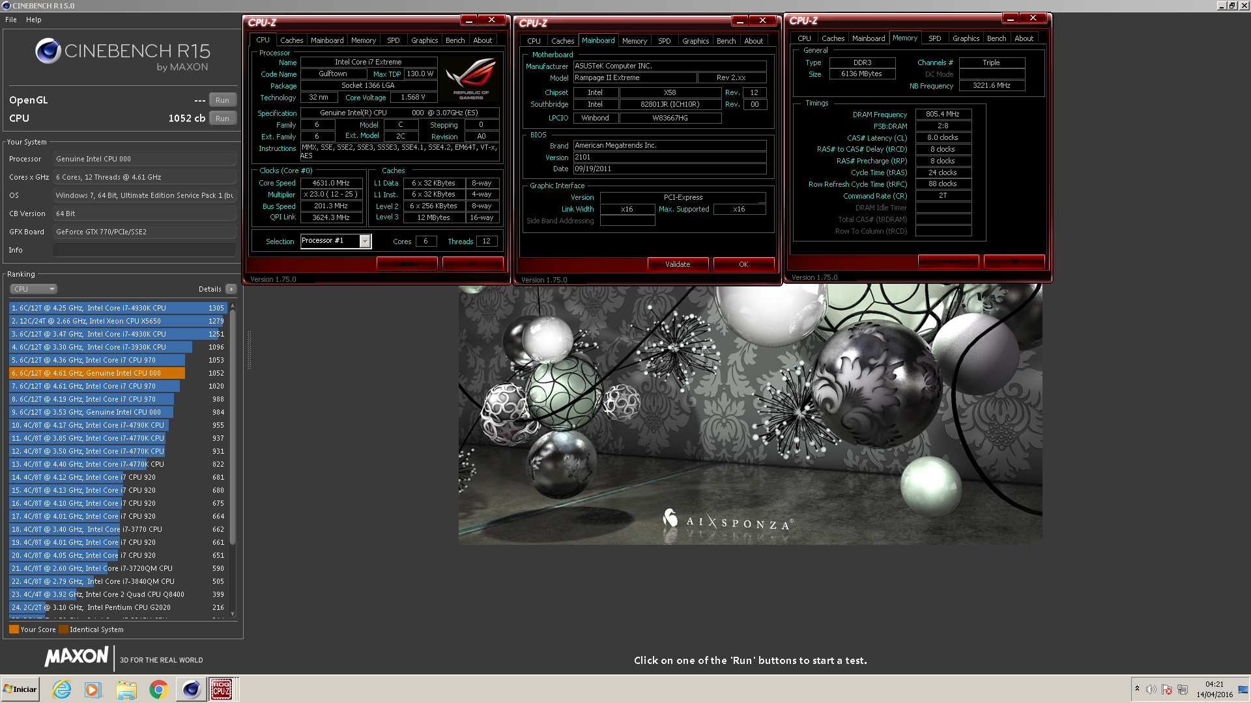Viewport: 1251px width, 703px height.
Task: Open the Processor #1 selection dropdown
Action: point(336,241)
